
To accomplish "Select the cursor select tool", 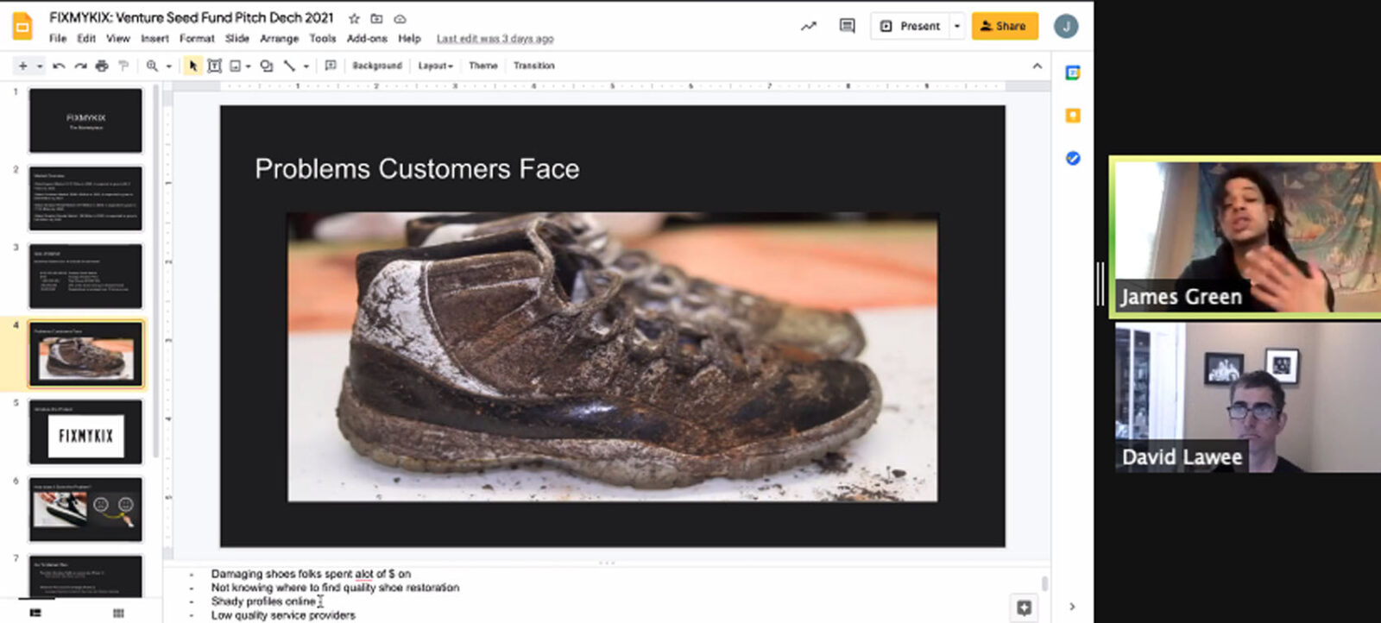I will click(192, 66).
